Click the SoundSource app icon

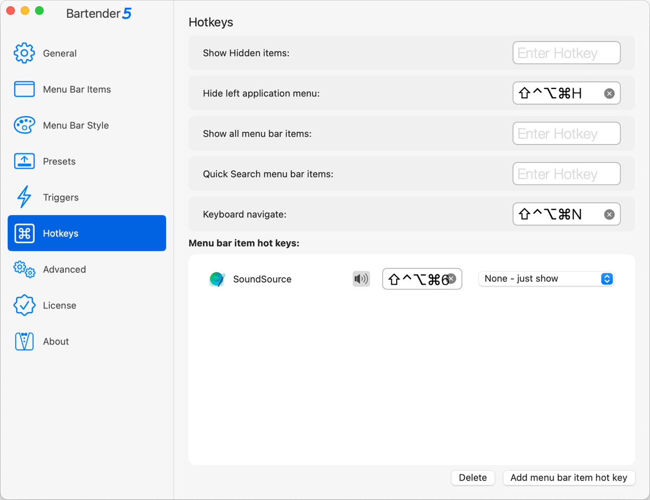click(217, 279)
